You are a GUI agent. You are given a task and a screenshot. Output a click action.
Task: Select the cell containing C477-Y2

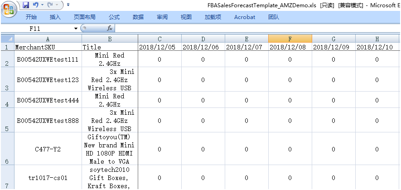click(x=48, y=149)
